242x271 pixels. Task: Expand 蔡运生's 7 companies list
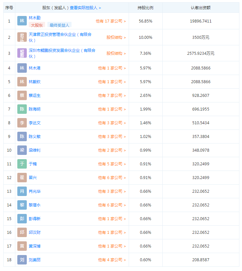112,96
